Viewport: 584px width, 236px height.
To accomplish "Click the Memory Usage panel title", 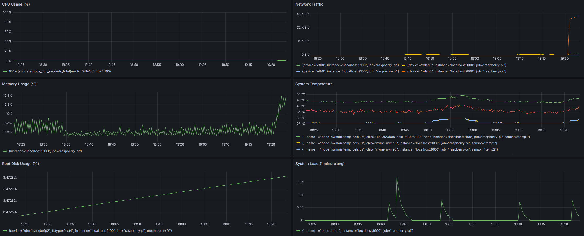I will point(19,84).
